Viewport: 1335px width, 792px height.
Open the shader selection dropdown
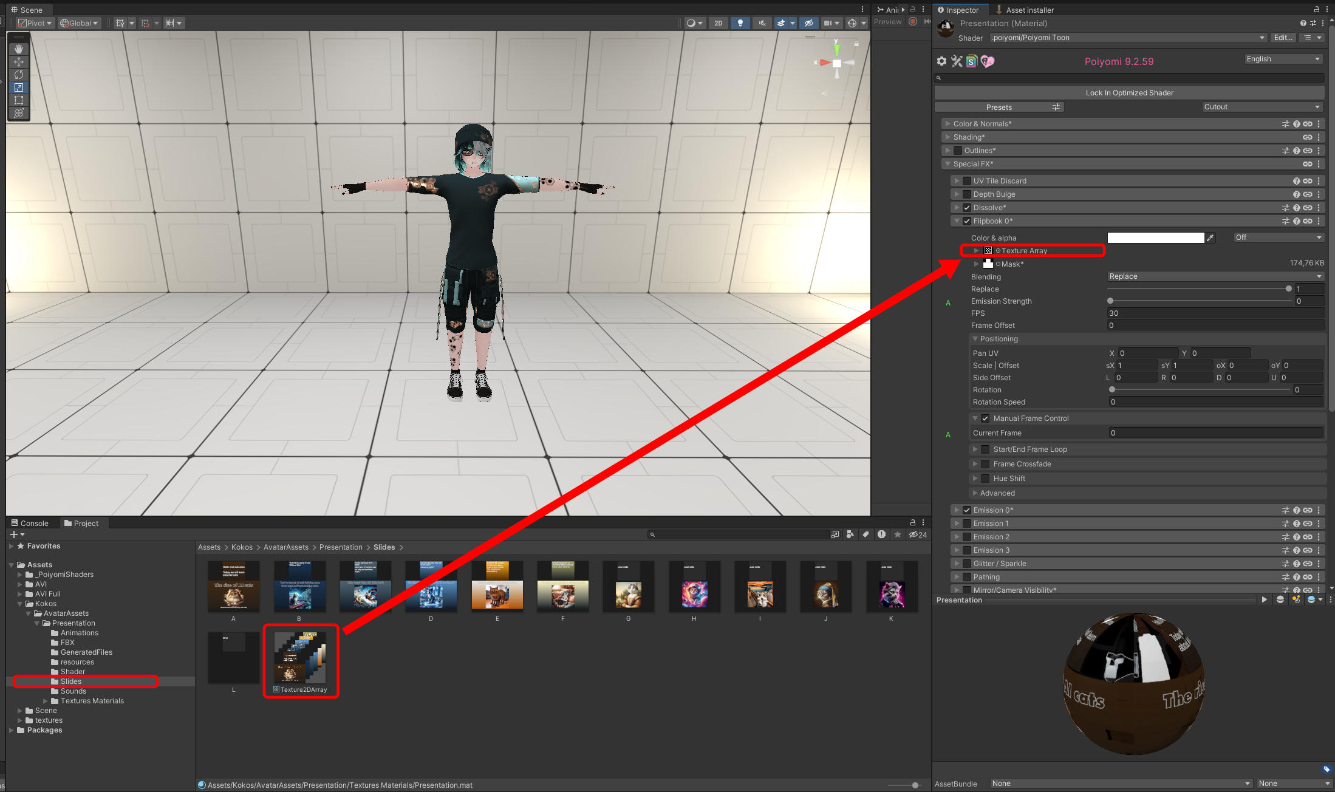pyautogui.click(x=1128, y=38)
